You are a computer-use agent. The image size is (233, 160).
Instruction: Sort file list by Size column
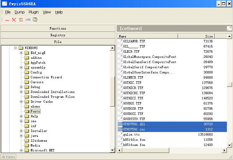click(196, 36)
